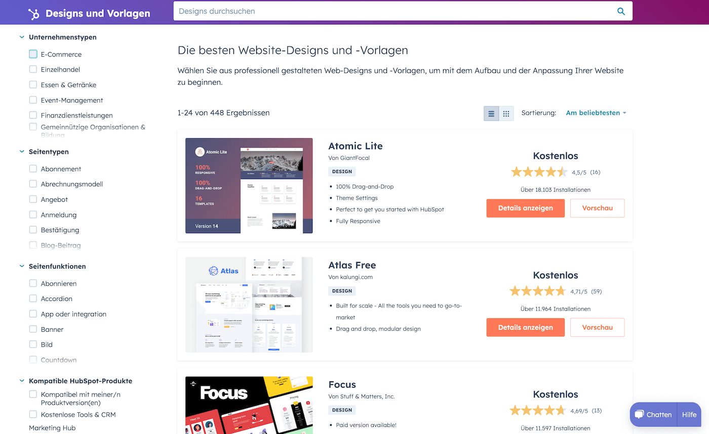The image size is (709, 434).
Task: Open Details anzeigen for Atomic Lite
Action: click(525, 208)
